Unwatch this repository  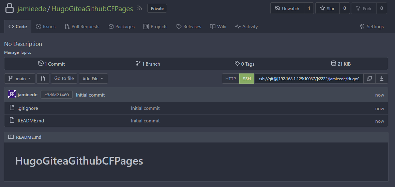click(287, 8)
